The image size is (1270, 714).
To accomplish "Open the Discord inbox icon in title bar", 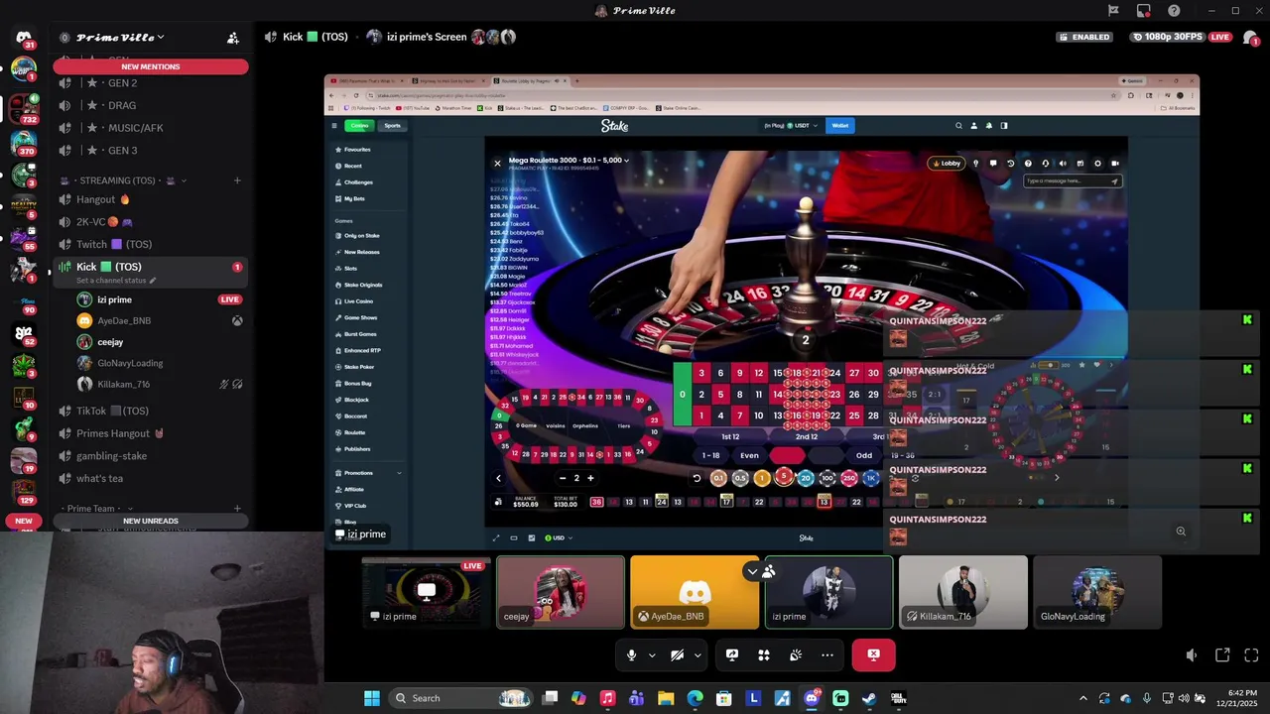I will pyautogui.click(x=1144, y=11).
